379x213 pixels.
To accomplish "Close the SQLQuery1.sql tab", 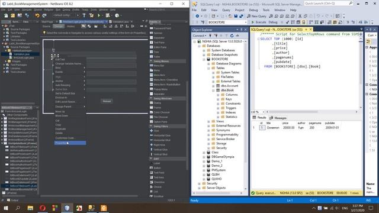I will (310, 30).
